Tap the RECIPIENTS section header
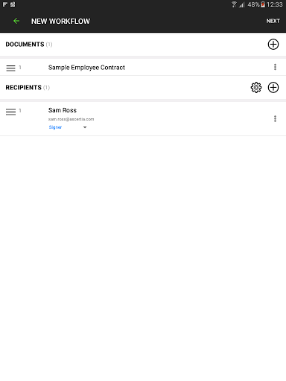This screenshot has height=381, width=286. (x=23, y=88)
